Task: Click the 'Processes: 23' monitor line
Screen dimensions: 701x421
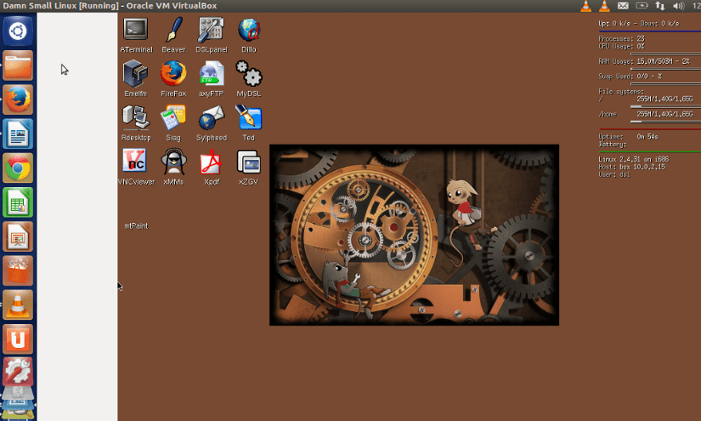Action: (621, 39)
